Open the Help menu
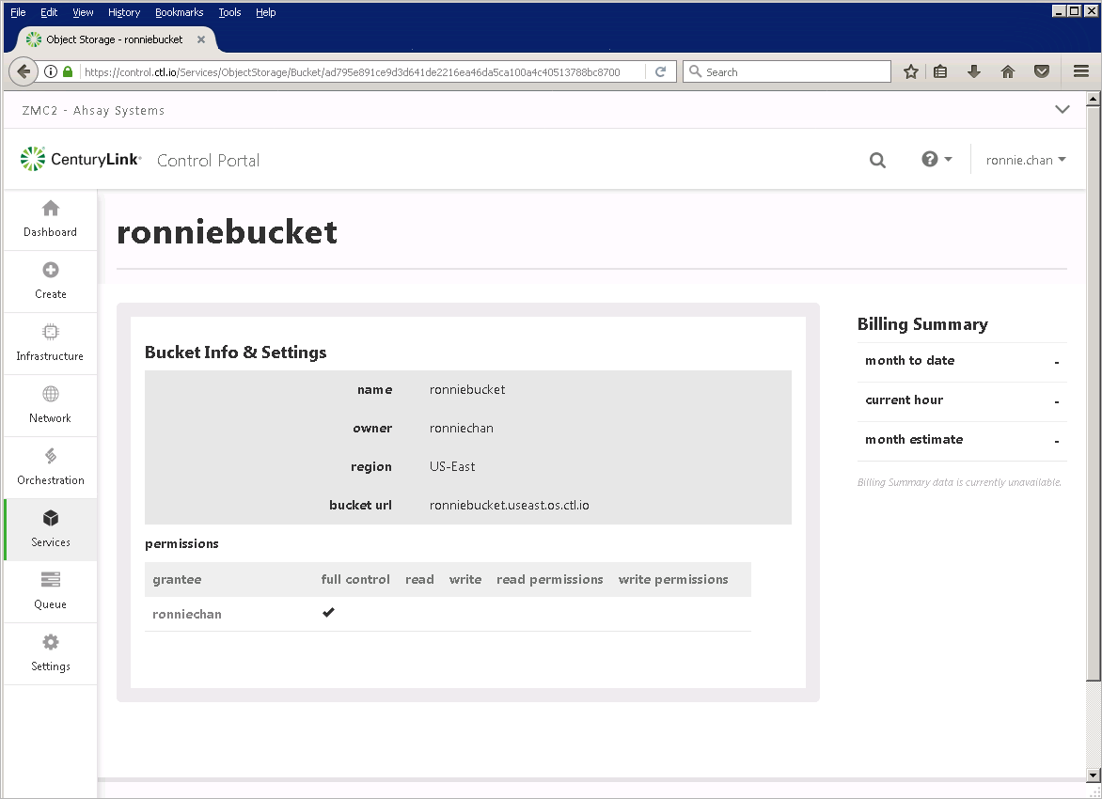This screenshot has width=1102, height=799. point(266,12)
